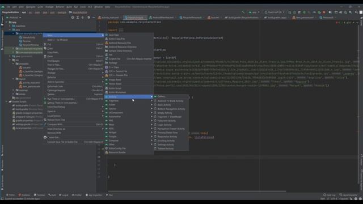Choose Image Asset entry

[x=129, y=79]
